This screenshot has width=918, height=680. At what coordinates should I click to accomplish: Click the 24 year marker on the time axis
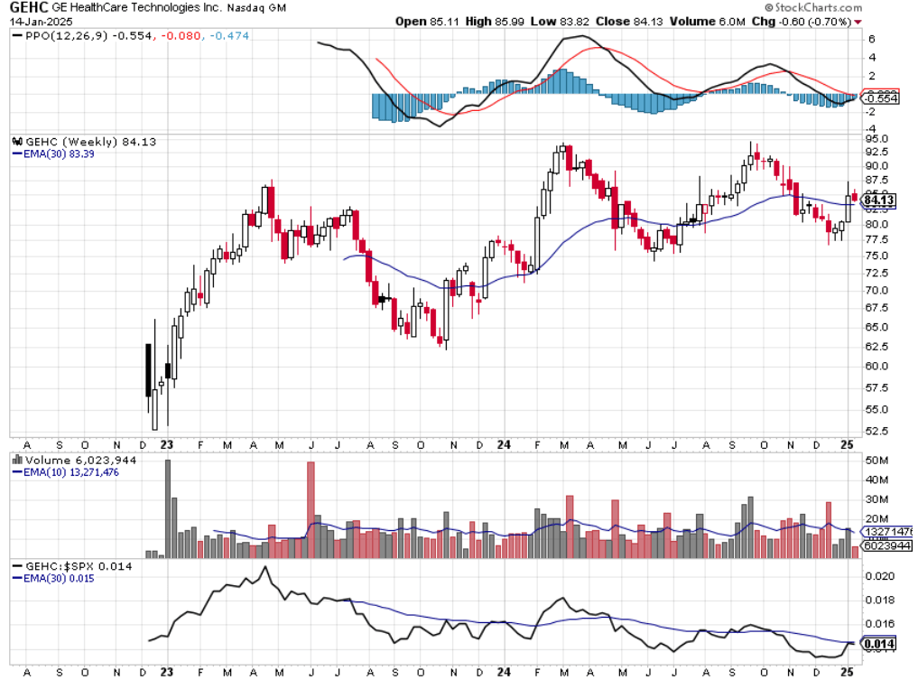point(504,445)
